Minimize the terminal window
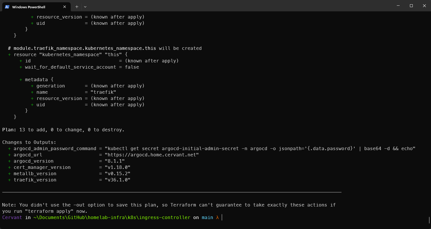Screen dimensions: 431x229 [x=398, y=6]
